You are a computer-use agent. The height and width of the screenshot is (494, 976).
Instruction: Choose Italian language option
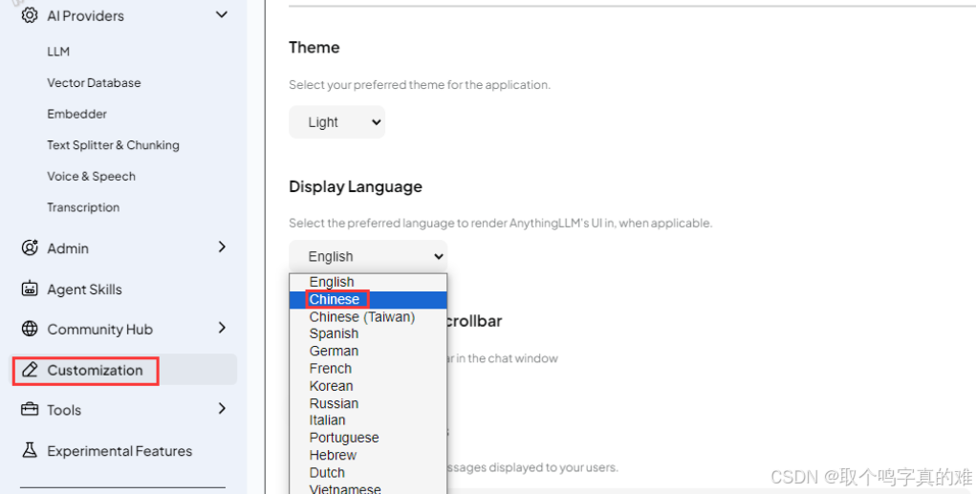click(x=368, y=420)
